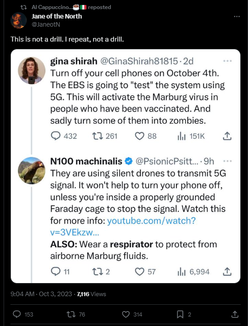
Task: Share the main post via share icon
Action: point(235,314)
